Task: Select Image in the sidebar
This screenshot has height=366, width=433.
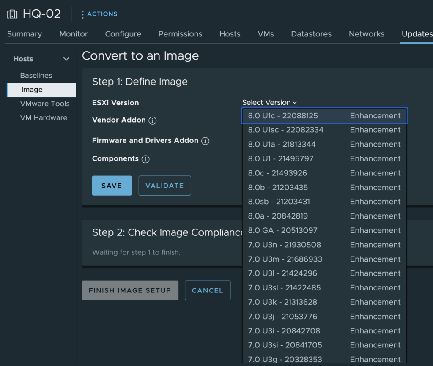Action: 41,90
